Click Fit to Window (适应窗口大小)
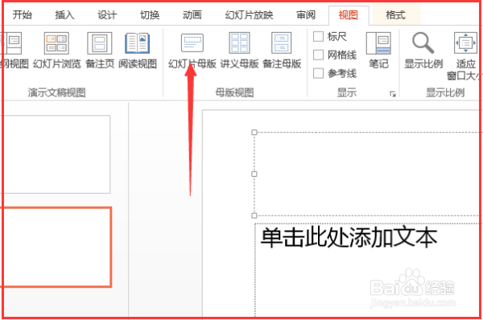483x320 pixels. pos(465,56)
